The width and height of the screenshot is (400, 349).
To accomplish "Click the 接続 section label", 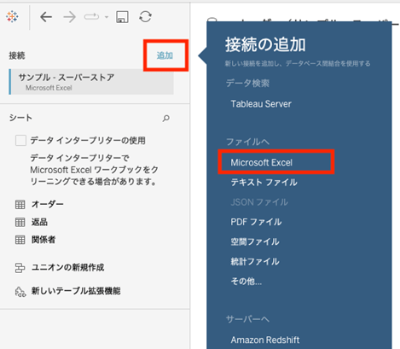I will pos(17,55).
